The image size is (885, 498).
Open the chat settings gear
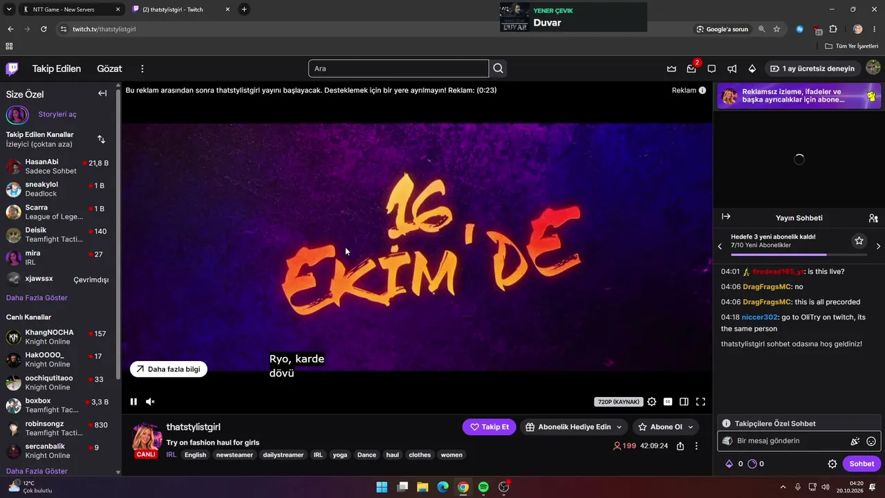click(832, 464)
